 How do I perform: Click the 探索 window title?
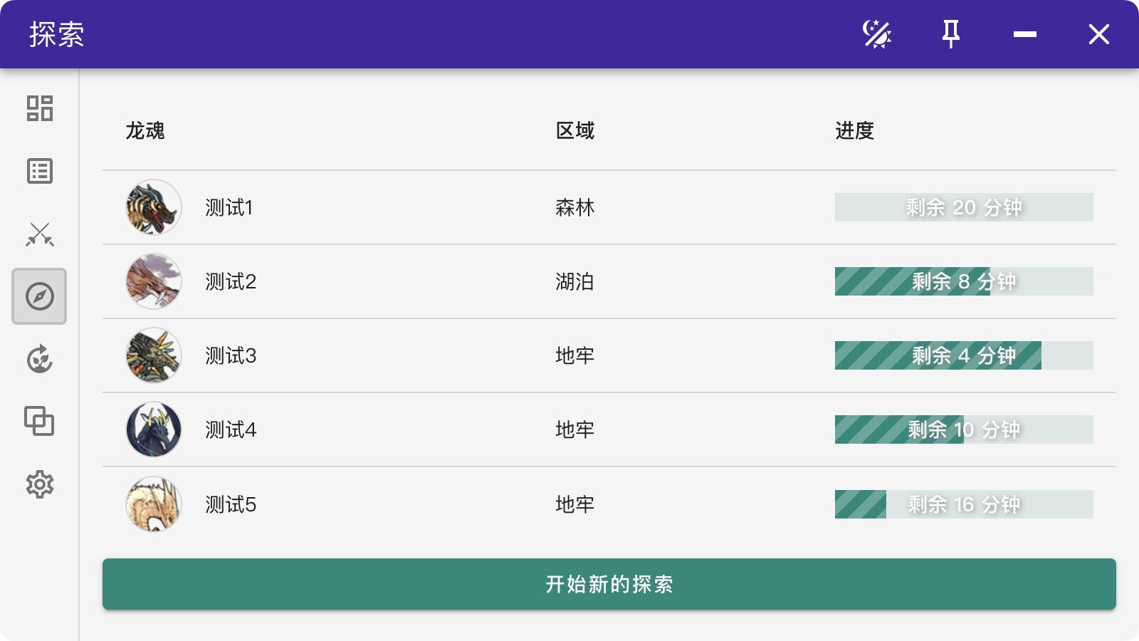(57, 33)
